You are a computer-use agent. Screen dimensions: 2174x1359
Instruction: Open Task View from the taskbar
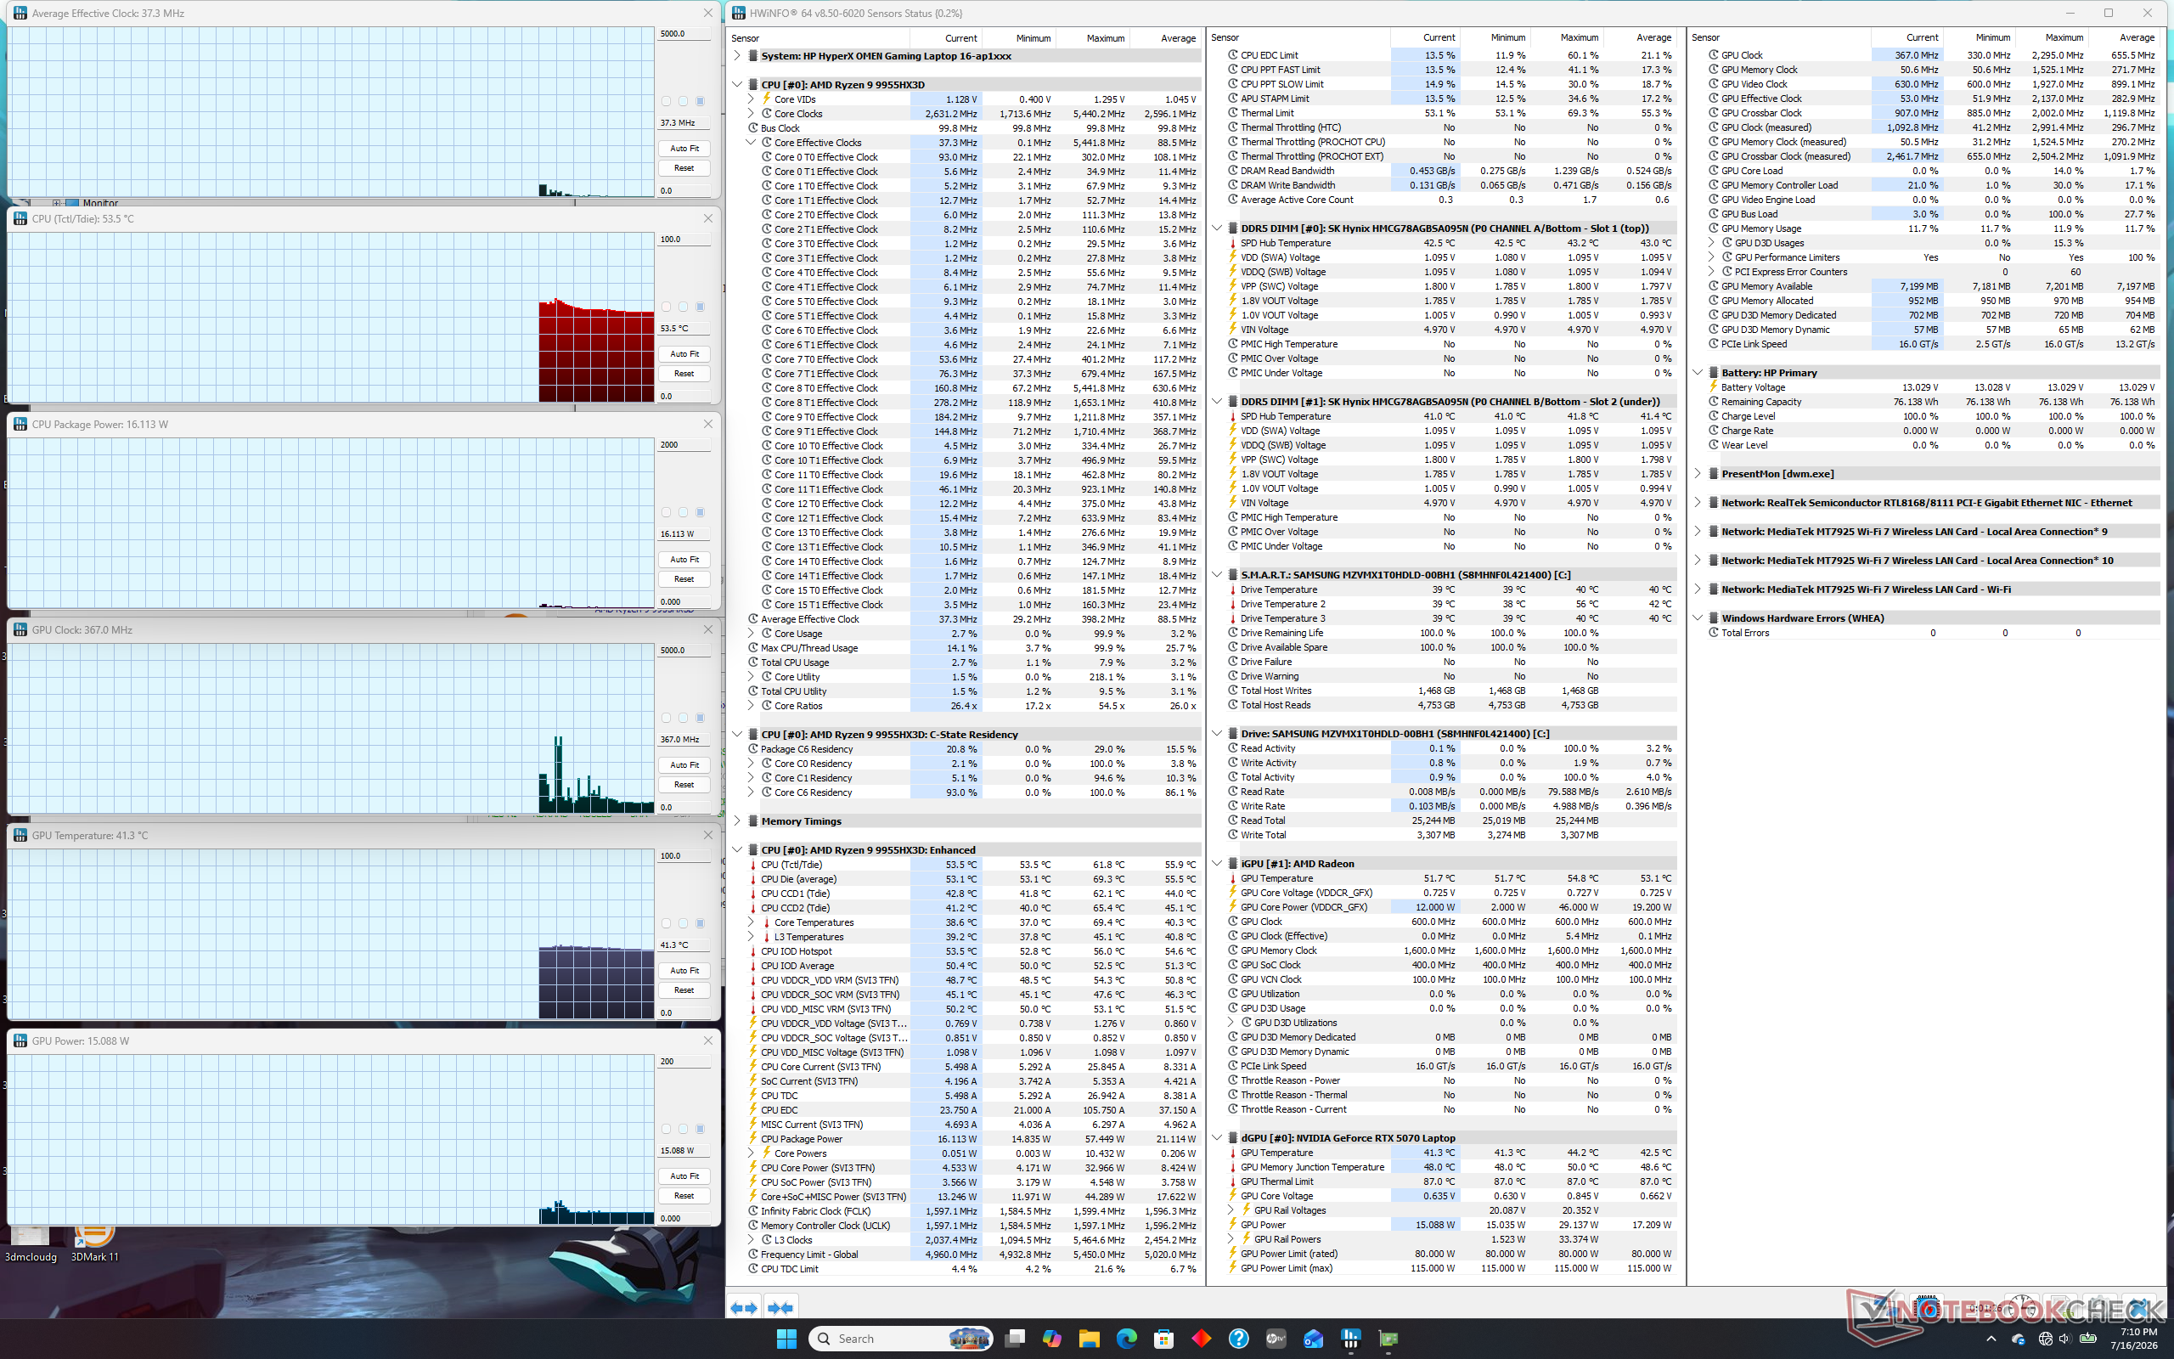tap(1015, 1339)
